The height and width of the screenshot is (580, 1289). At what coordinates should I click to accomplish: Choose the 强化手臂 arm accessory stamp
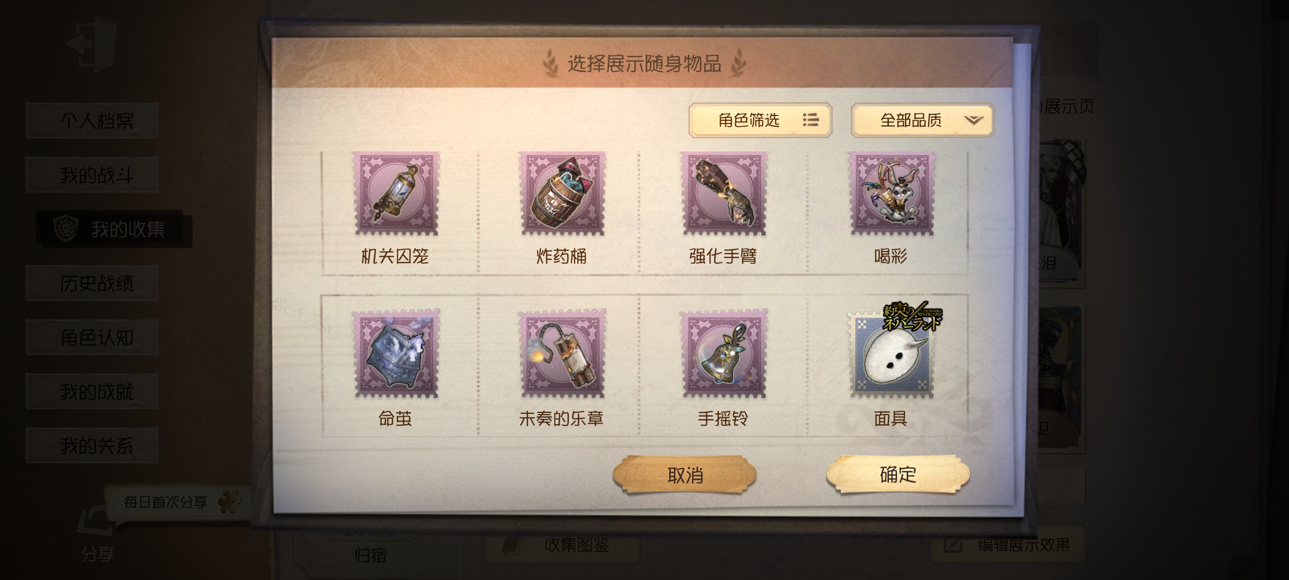point(724,194)
